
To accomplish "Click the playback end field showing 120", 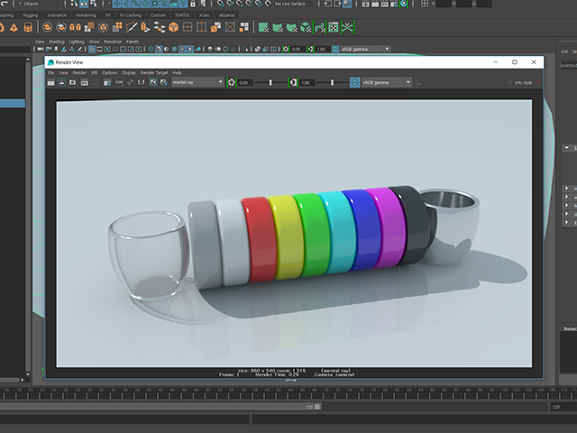I will point(563,407).
